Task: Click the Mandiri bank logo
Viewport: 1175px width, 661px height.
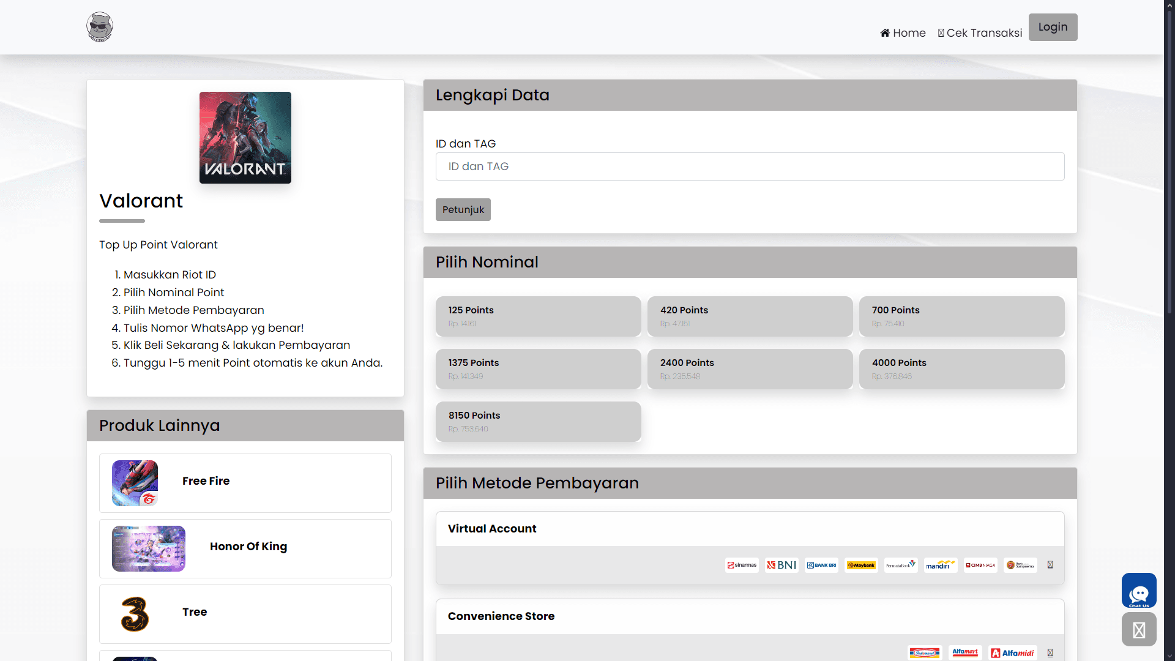Action: [940, 565]
